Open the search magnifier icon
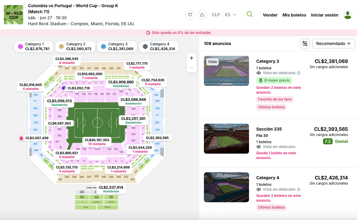 tap(250, 14)
